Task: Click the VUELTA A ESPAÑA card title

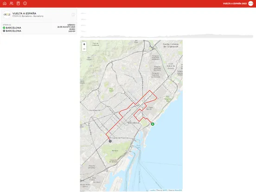Action: pyautogui.click(x=24, y=13)
